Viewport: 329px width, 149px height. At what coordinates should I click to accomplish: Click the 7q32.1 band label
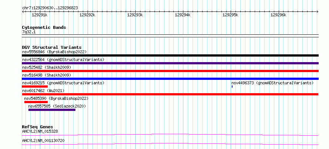[x=29, y=32]
